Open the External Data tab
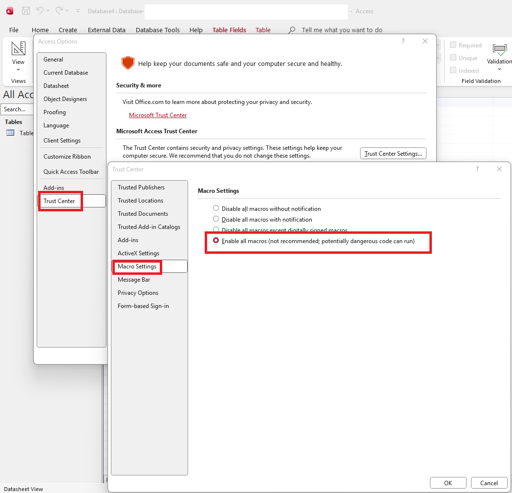This screenshot has width=512, height=493. [x=107, y=30]
